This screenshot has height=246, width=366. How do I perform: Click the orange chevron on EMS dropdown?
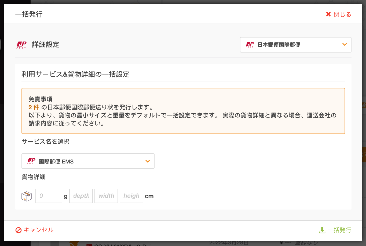pos(148,161)
